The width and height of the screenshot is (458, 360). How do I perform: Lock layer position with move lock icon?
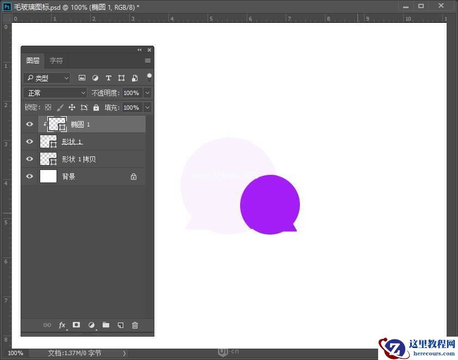(x=72, y=107)
